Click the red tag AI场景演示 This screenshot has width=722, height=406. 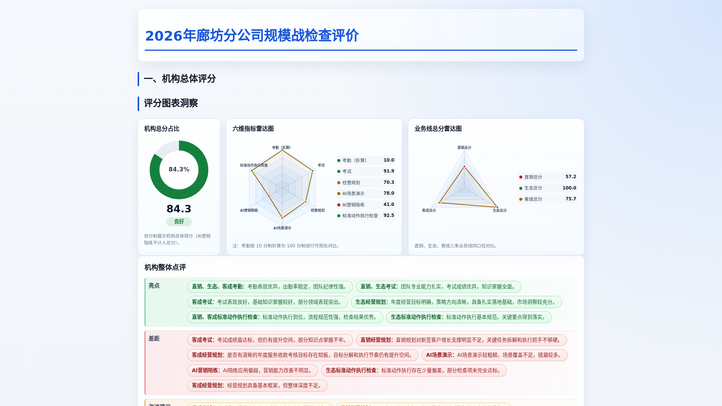[494, 355]
